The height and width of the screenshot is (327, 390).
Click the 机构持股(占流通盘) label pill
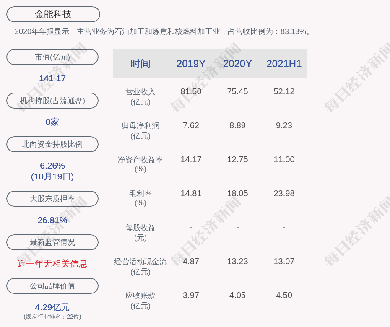(x=52, y=101)
